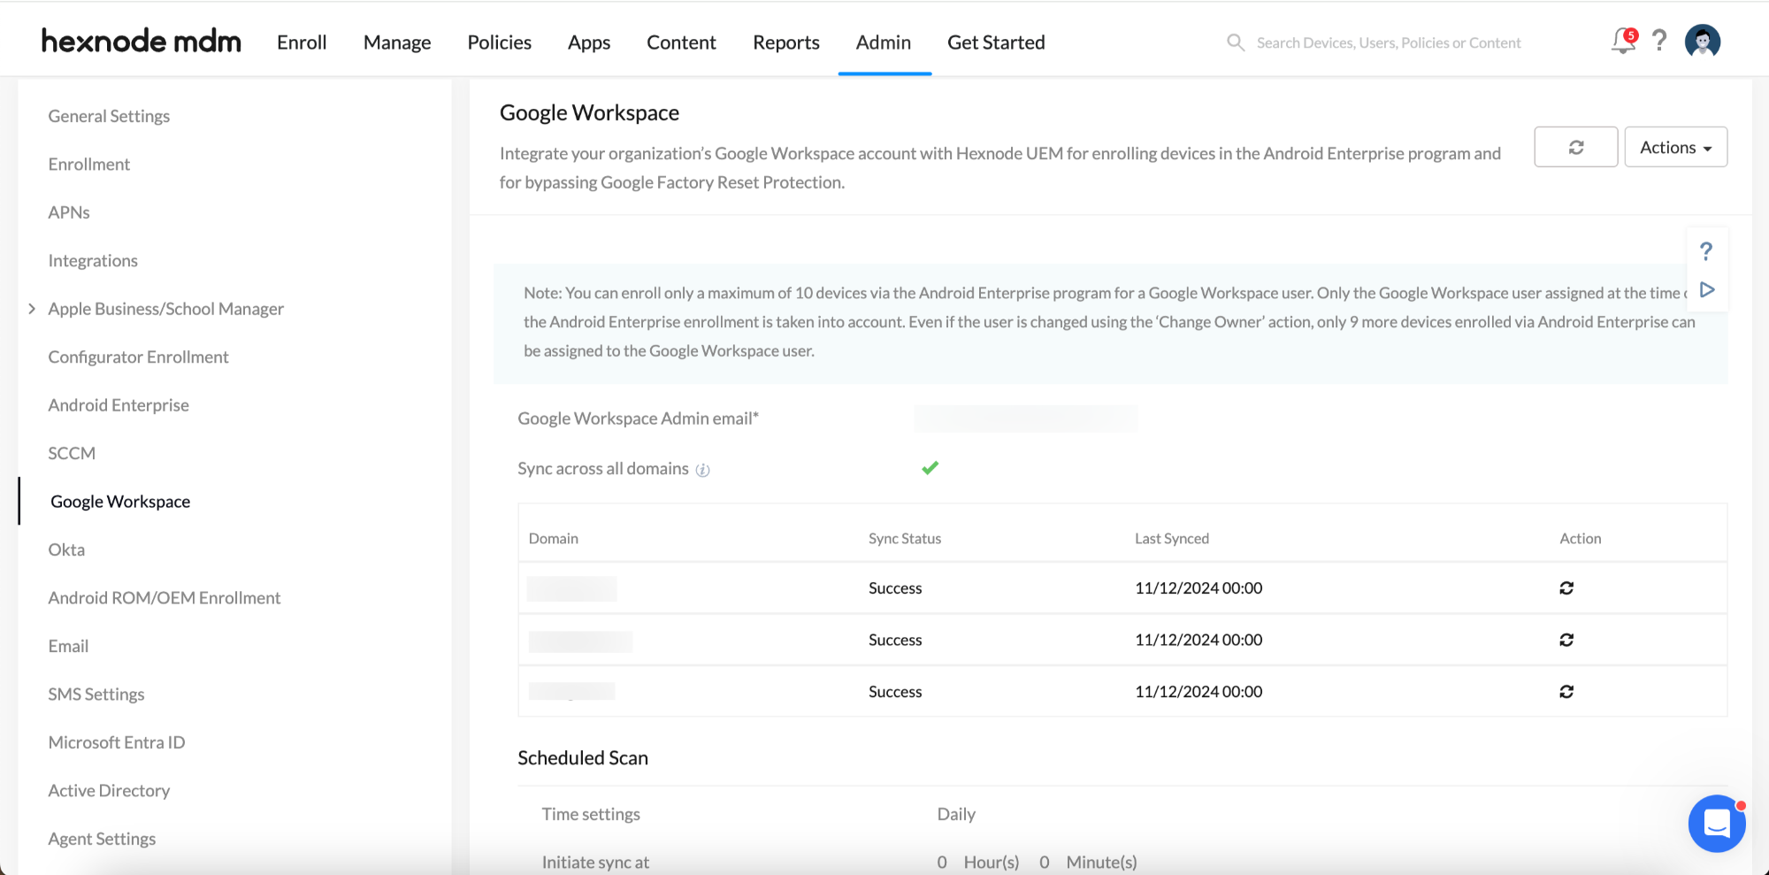Screen dimensions: 1769x875
Task: Sync the first domain row
Action: point(1566,588)
